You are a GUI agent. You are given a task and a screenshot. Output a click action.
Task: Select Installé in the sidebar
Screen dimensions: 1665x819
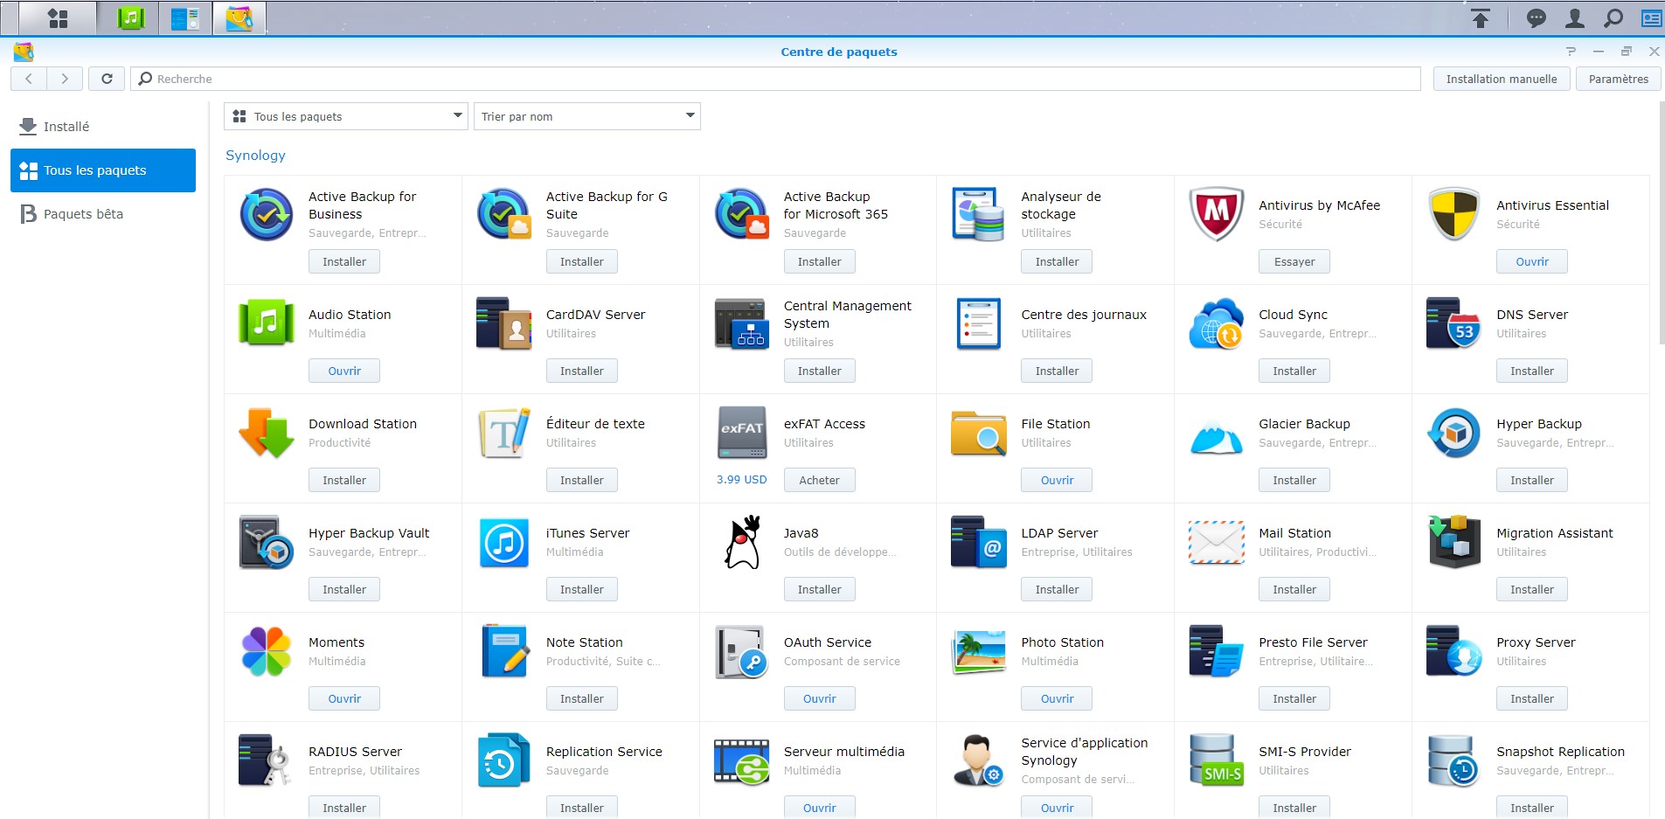66,127
